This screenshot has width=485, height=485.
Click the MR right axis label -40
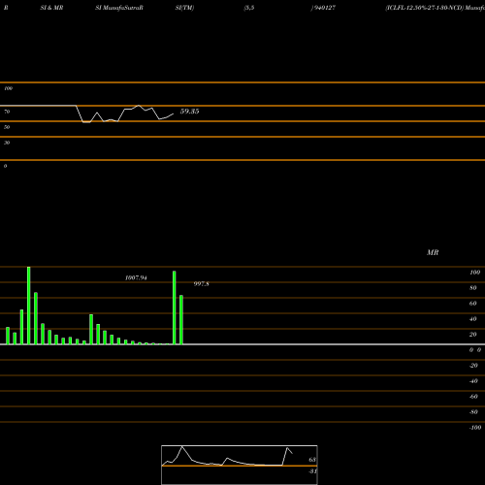(473, 381)
